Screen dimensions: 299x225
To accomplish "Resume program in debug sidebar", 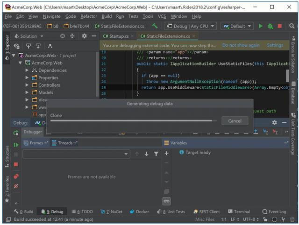I will (x=16, y=145).
